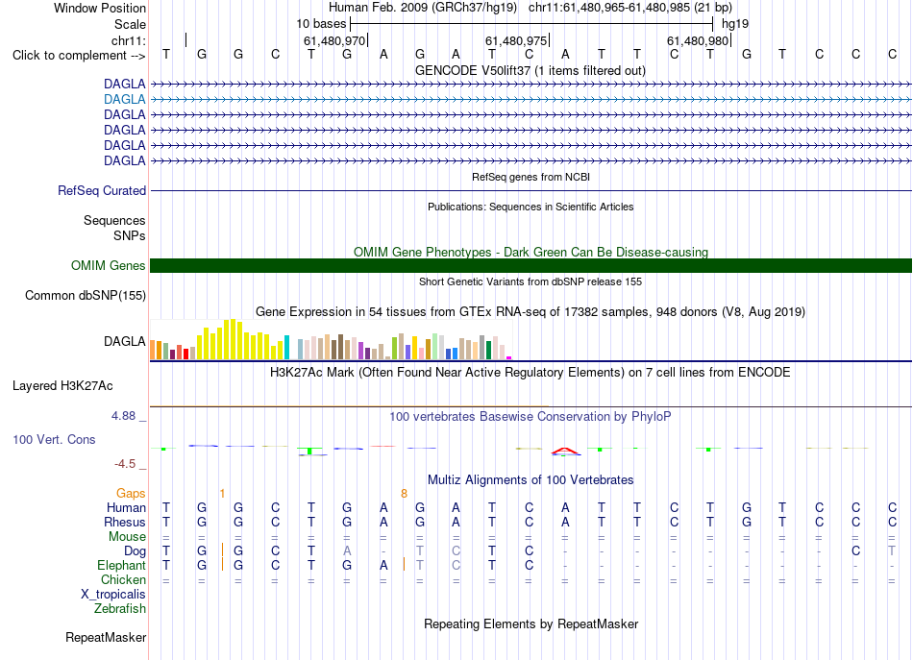Viewport: 913px width, 660px height.
Task: Click the PhyloP Basewise Conservation title
Action: pyautogui.click(x=531, y=417)
